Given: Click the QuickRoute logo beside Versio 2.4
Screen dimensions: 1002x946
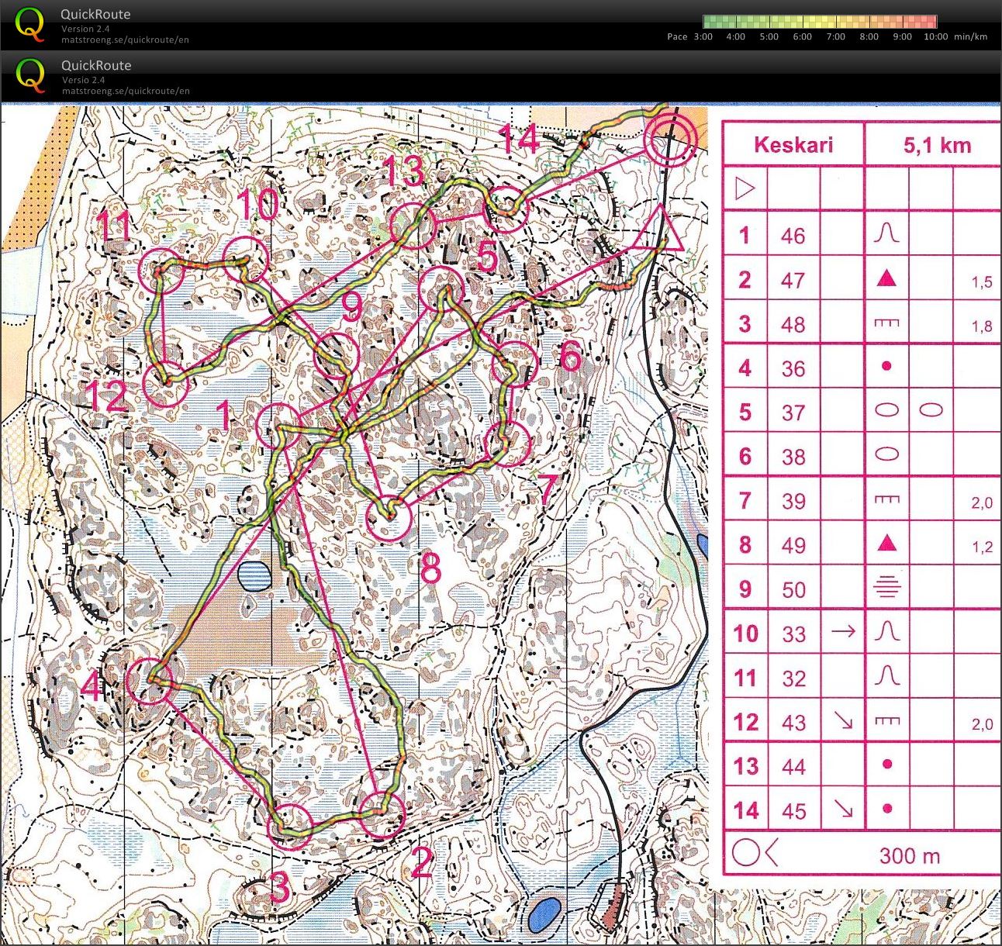Looking at the screenshot, I should pos(30,76).
